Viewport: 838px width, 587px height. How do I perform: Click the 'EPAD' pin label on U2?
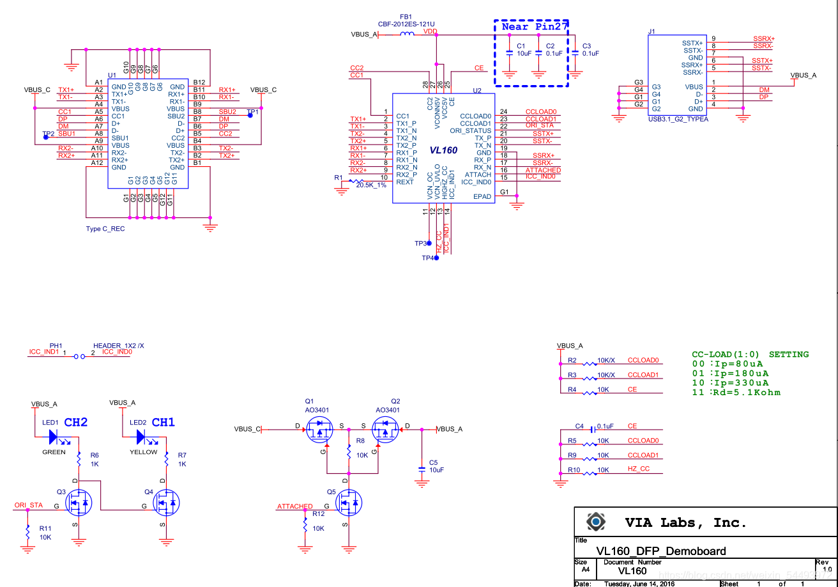click(x=482, y=196)
